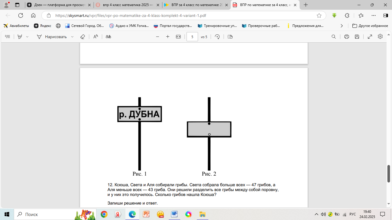Open the Проверочные работы bookmark
Screen dimensions: 392x220
261,26
